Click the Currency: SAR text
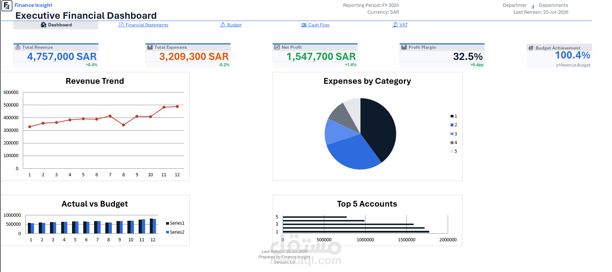 [x=383, y=12]
